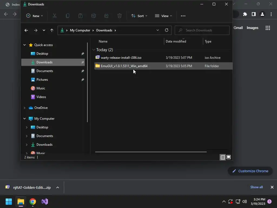Image resolution: width=277 pixels, height=208 pixels.
Task: Click File Explorer in the taskbar
Action: pos(21,201)
